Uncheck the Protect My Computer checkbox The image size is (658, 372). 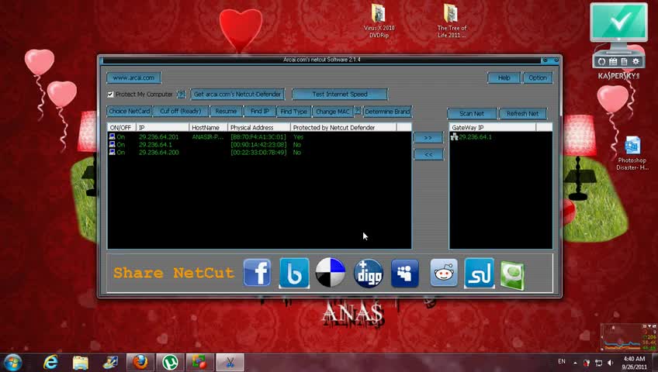tap(110, 95)
